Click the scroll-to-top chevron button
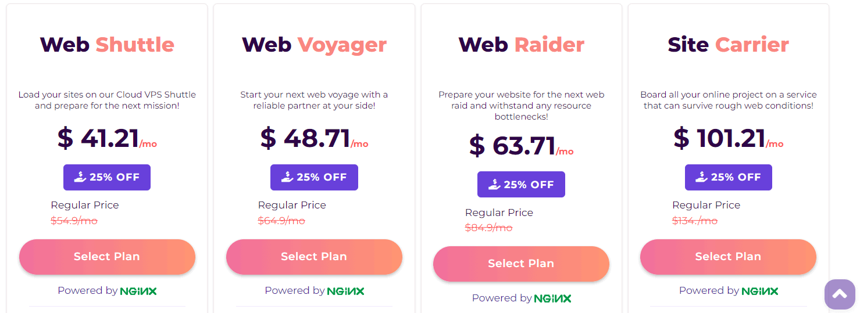 coord(840,294)
